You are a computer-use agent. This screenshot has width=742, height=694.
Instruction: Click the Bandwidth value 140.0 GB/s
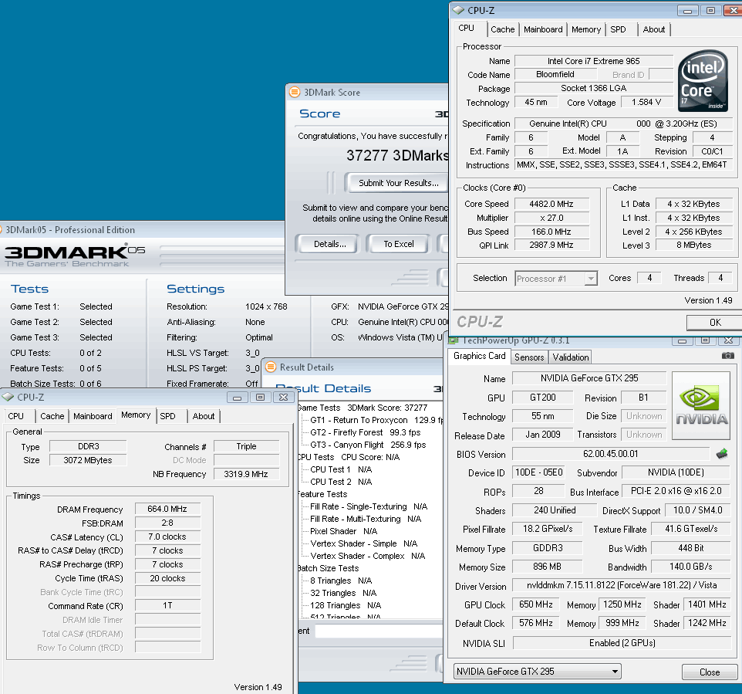(x=691, y=567)
